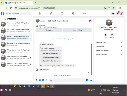Open Microsoft Edge from taskbar

(x=29, y=86)
